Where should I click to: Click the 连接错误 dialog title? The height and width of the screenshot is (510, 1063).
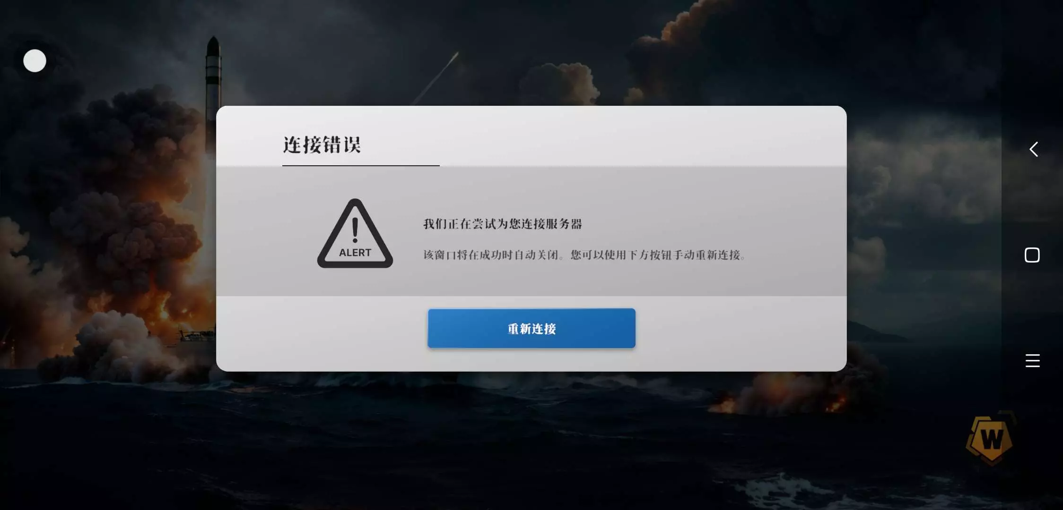322,144
